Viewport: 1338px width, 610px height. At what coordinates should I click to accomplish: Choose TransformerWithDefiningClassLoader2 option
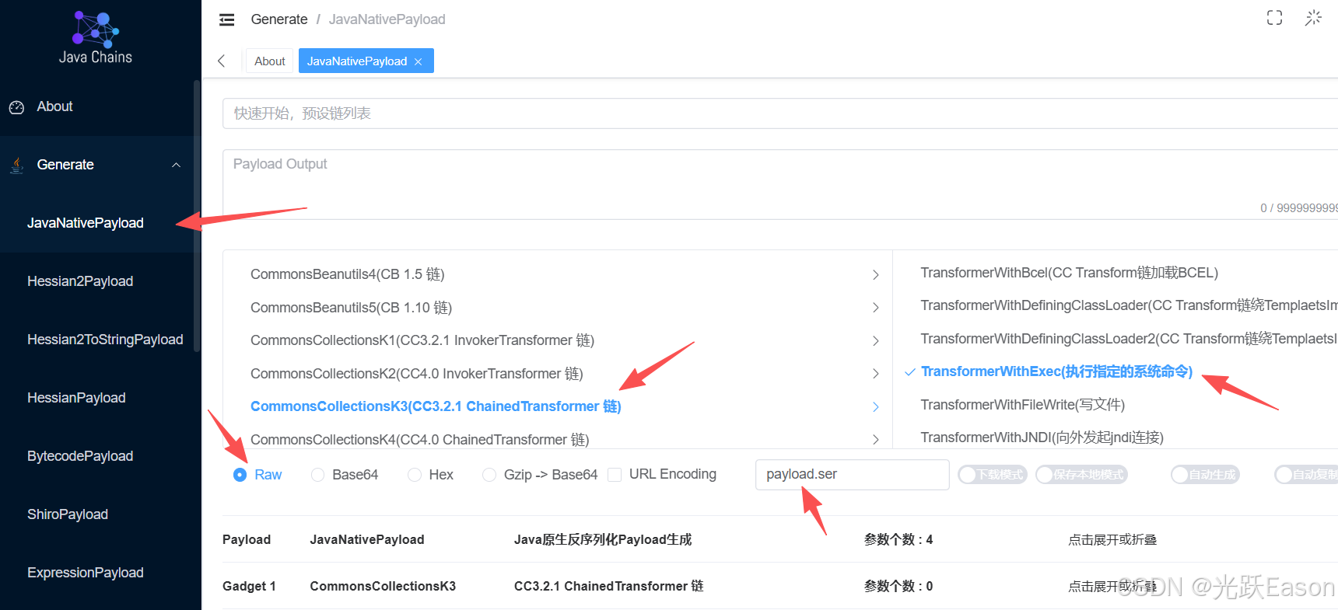[x=1129, y=339]
